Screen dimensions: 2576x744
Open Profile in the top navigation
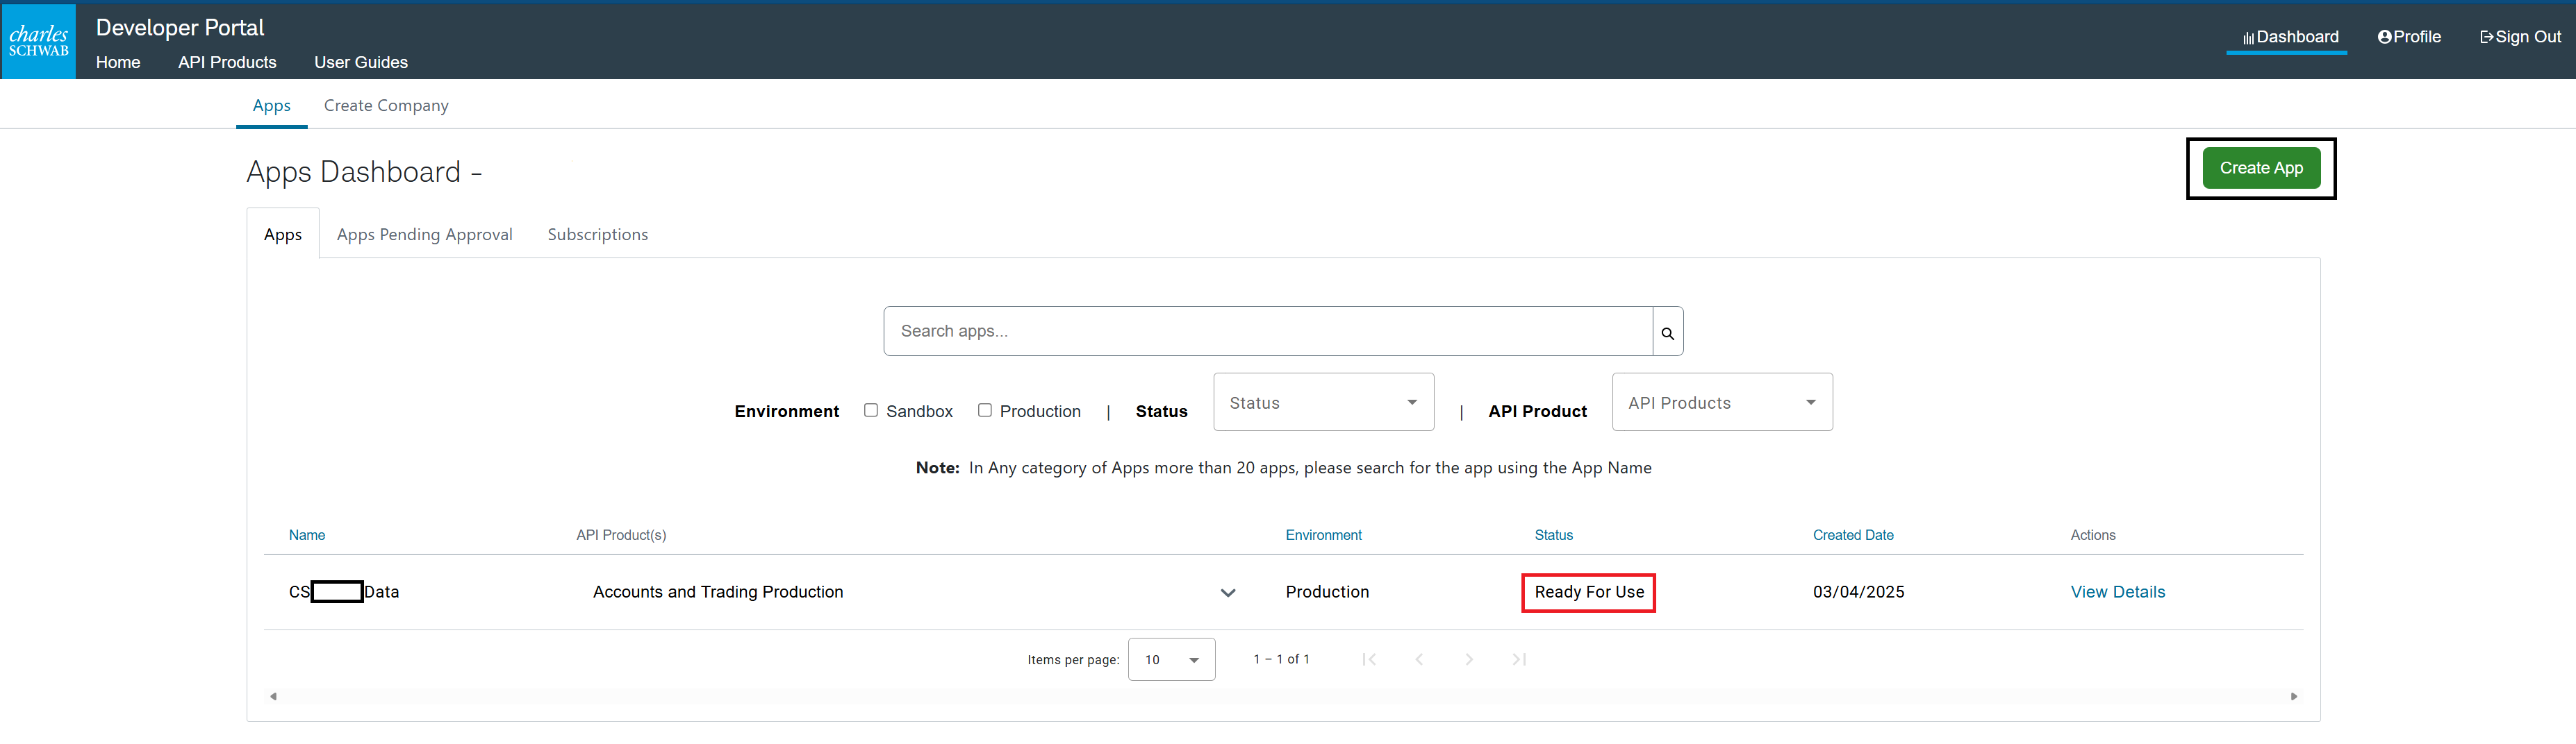[2409, 37]
